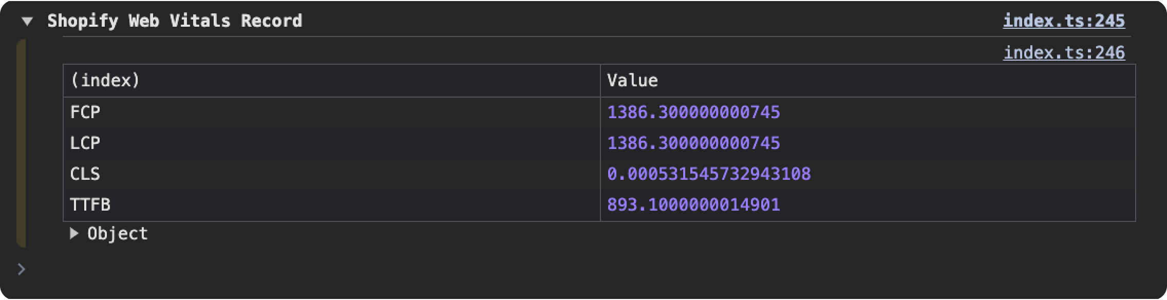Click the Object label text
Viewport: 1167px width, 300px height.
click(118, 234)
